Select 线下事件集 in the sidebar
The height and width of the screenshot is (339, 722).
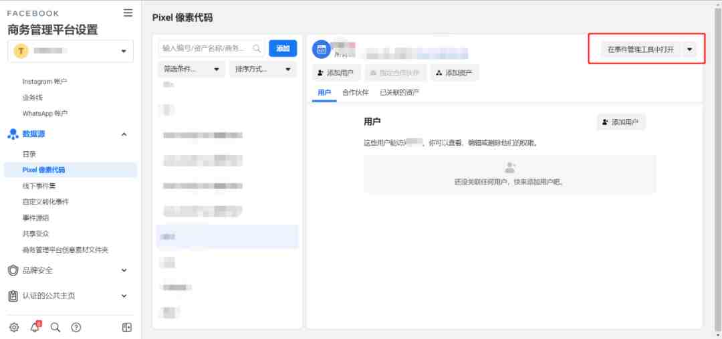39,186
